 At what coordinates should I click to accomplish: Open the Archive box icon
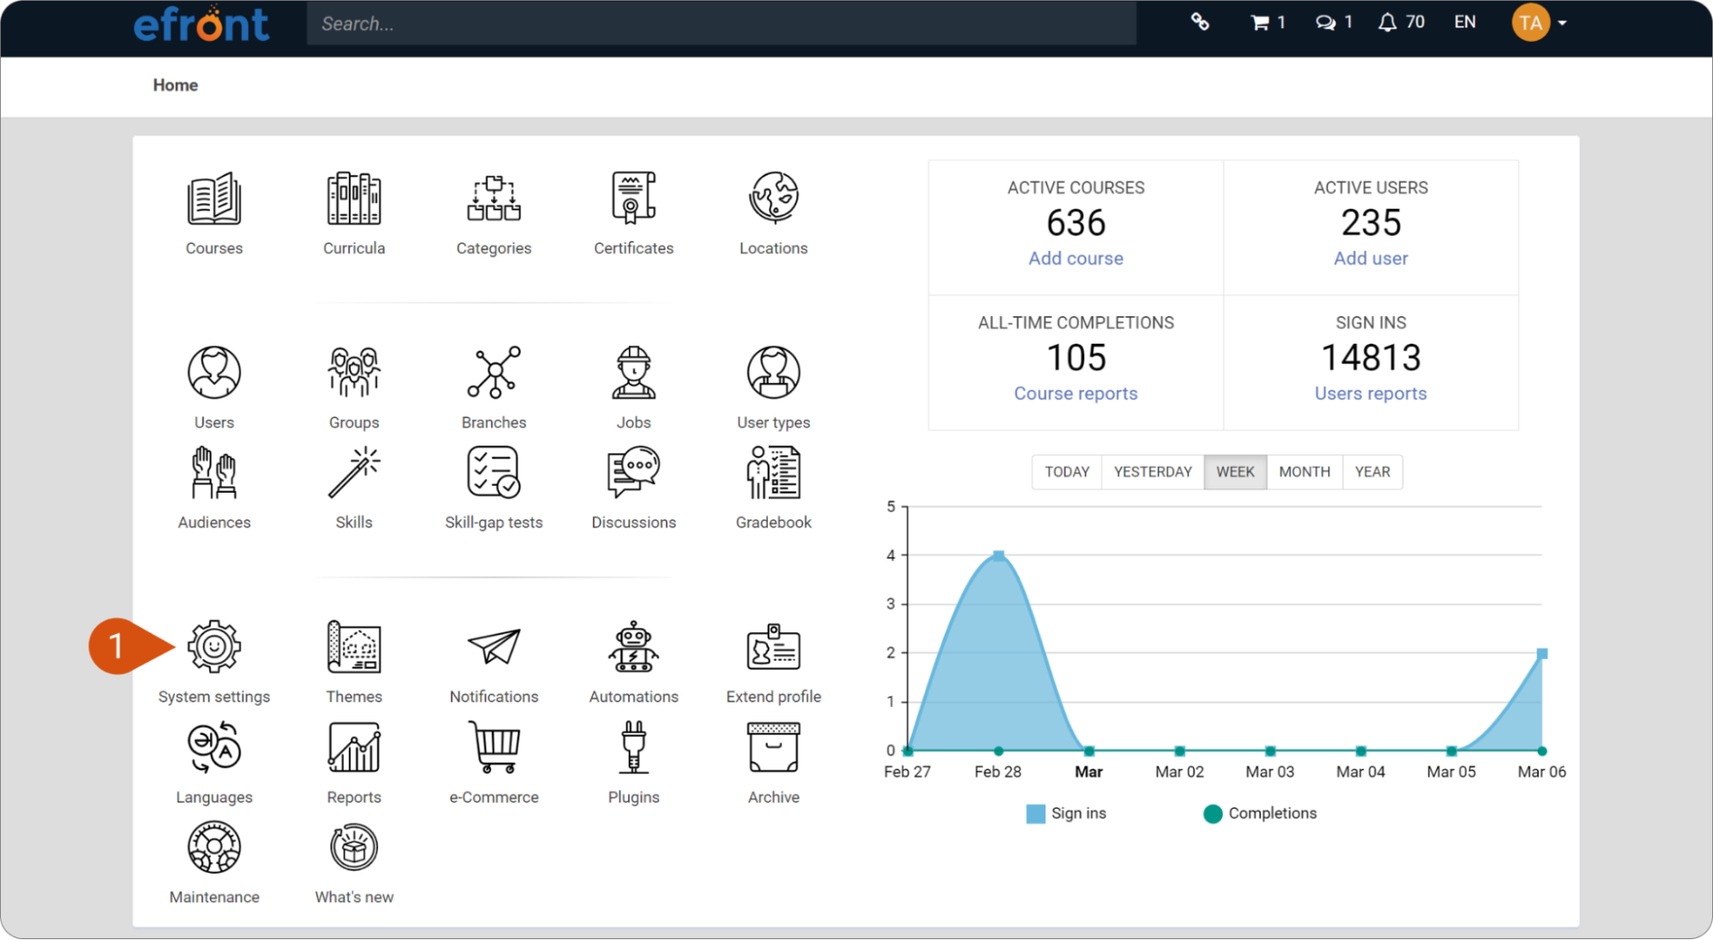coord(774,747)
